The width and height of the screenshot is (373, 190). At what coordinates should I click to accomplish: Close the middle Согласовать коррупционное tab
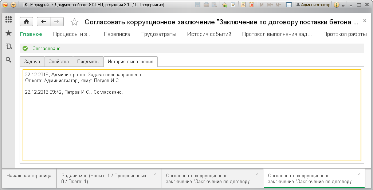[x=257, y=174]
